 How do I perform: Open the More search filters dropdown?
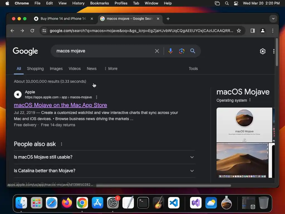point(111,69)
